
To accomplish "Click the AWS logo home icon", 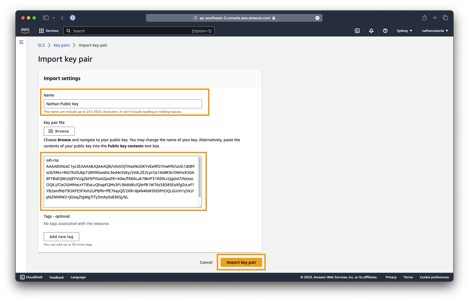I will pos(25,31).
